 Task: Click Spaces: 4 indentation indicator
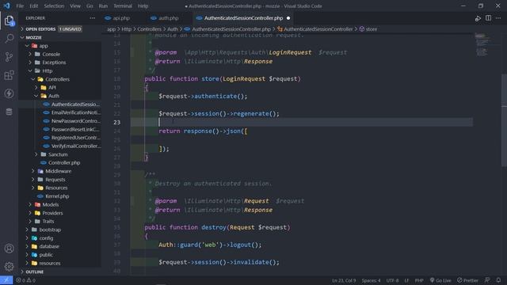pyautogui.click(x=371, y=280)
